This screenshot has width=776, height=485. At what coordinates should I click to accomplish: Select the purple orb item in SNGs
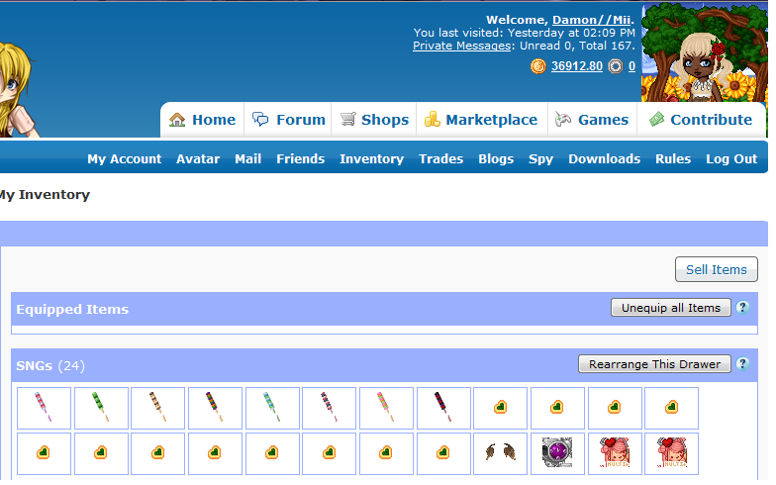(557, 453)
